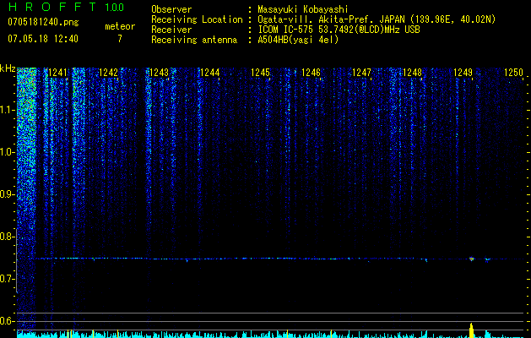The width and height of the screenshot is (531, 338).
Task: Click the 1245 time marker
Action: point(260,73)
